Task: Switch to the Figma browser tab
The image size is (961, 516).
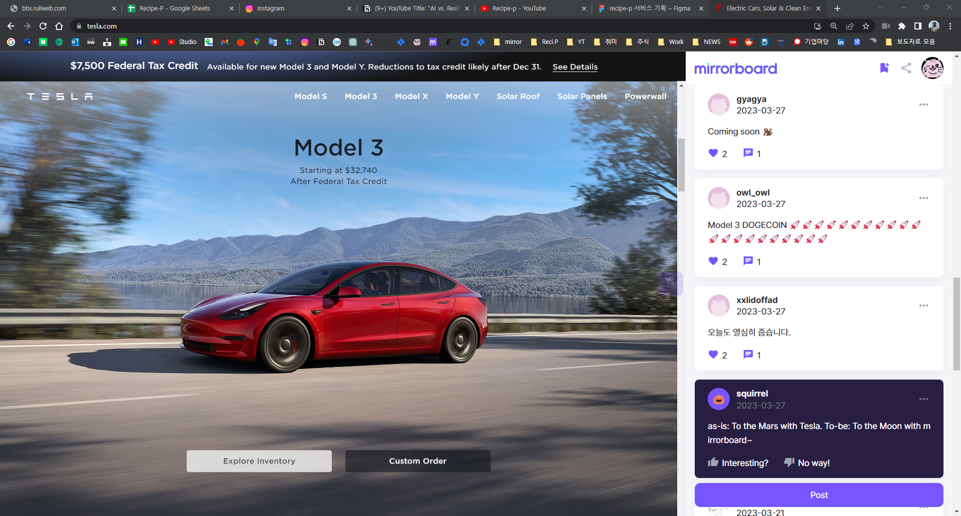Action: pos(650,8)
